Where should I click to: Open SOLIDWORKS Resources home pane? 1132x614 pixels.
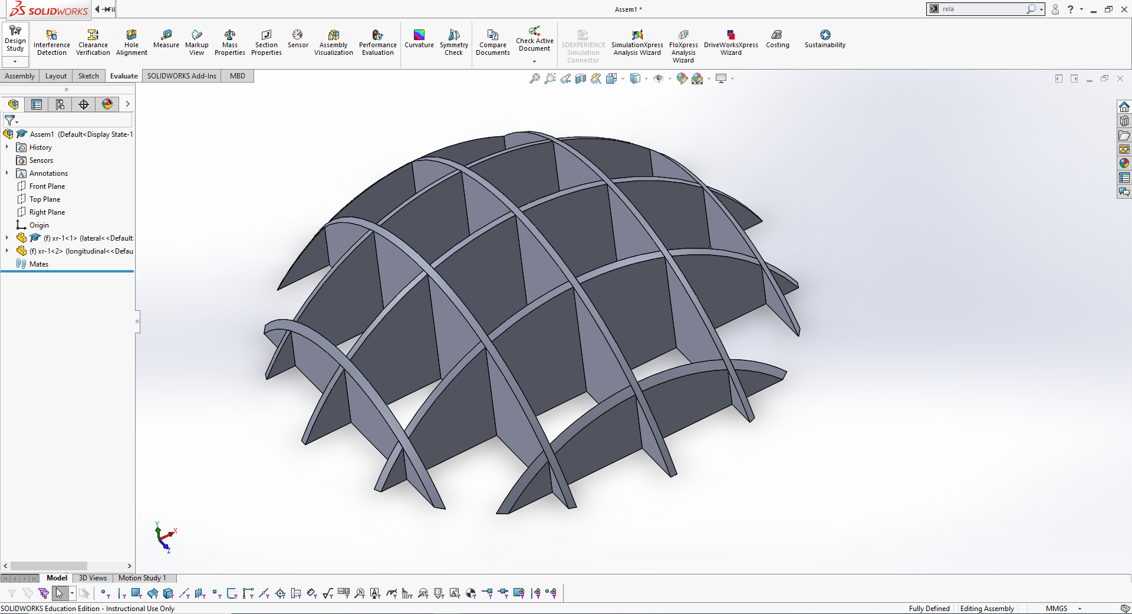[x=1124, y=107]
